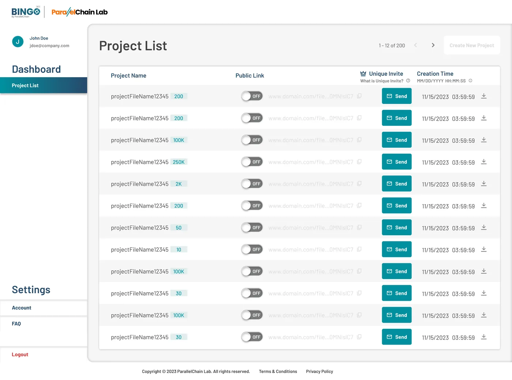Click the ParallelChain Lab logo
This screenshot has height=380, width=512.
coord(79,12)
